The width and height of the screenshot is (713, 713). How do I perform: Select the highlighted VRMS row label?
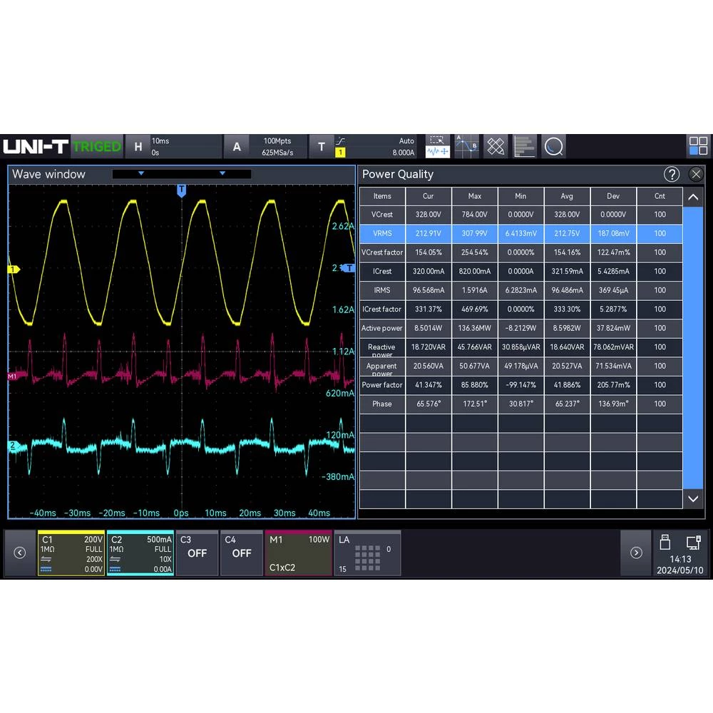tap(382, 233)
